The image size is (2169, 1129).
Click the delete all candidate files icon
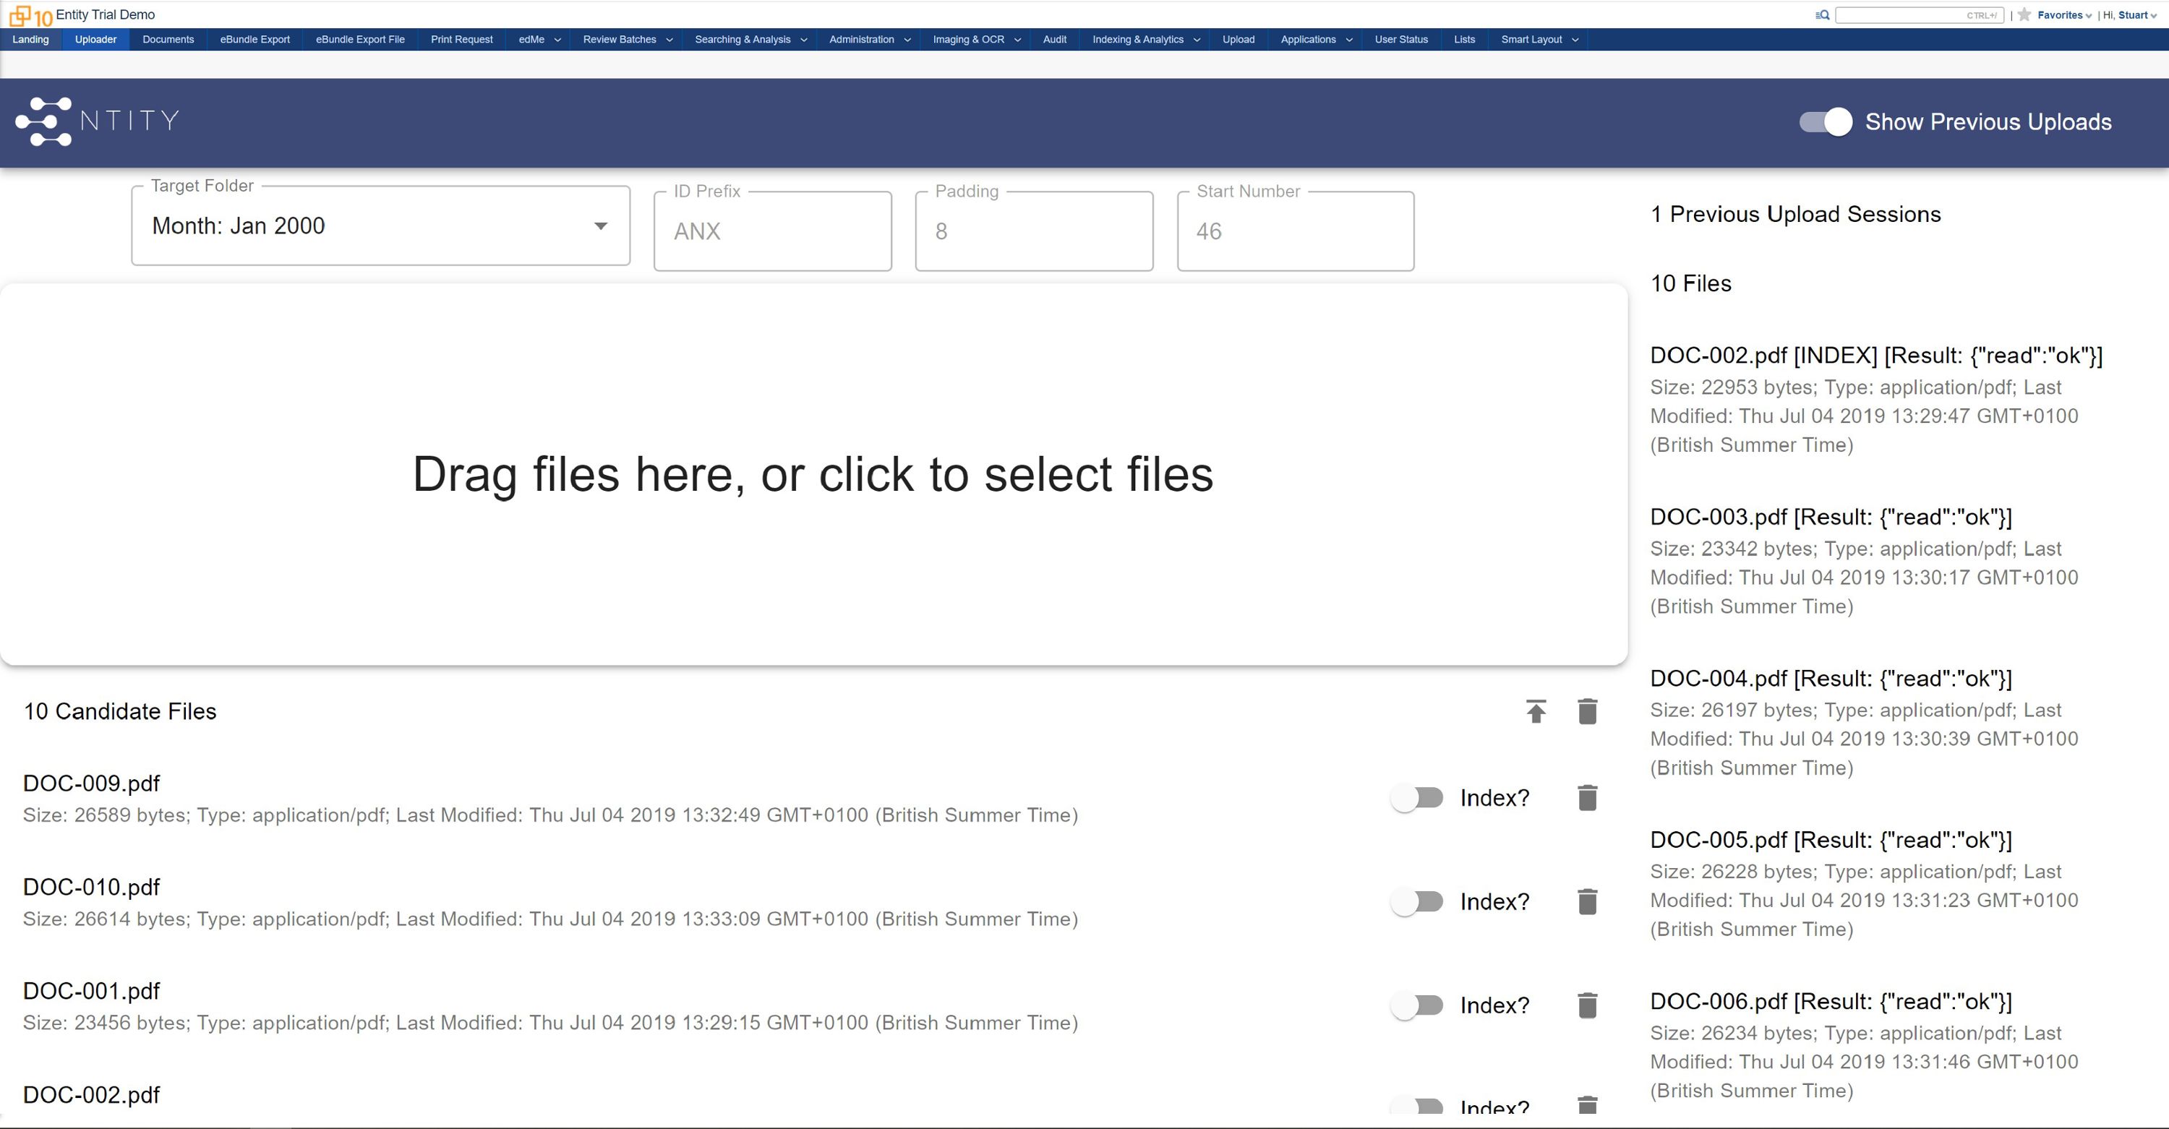point(1588,710)
